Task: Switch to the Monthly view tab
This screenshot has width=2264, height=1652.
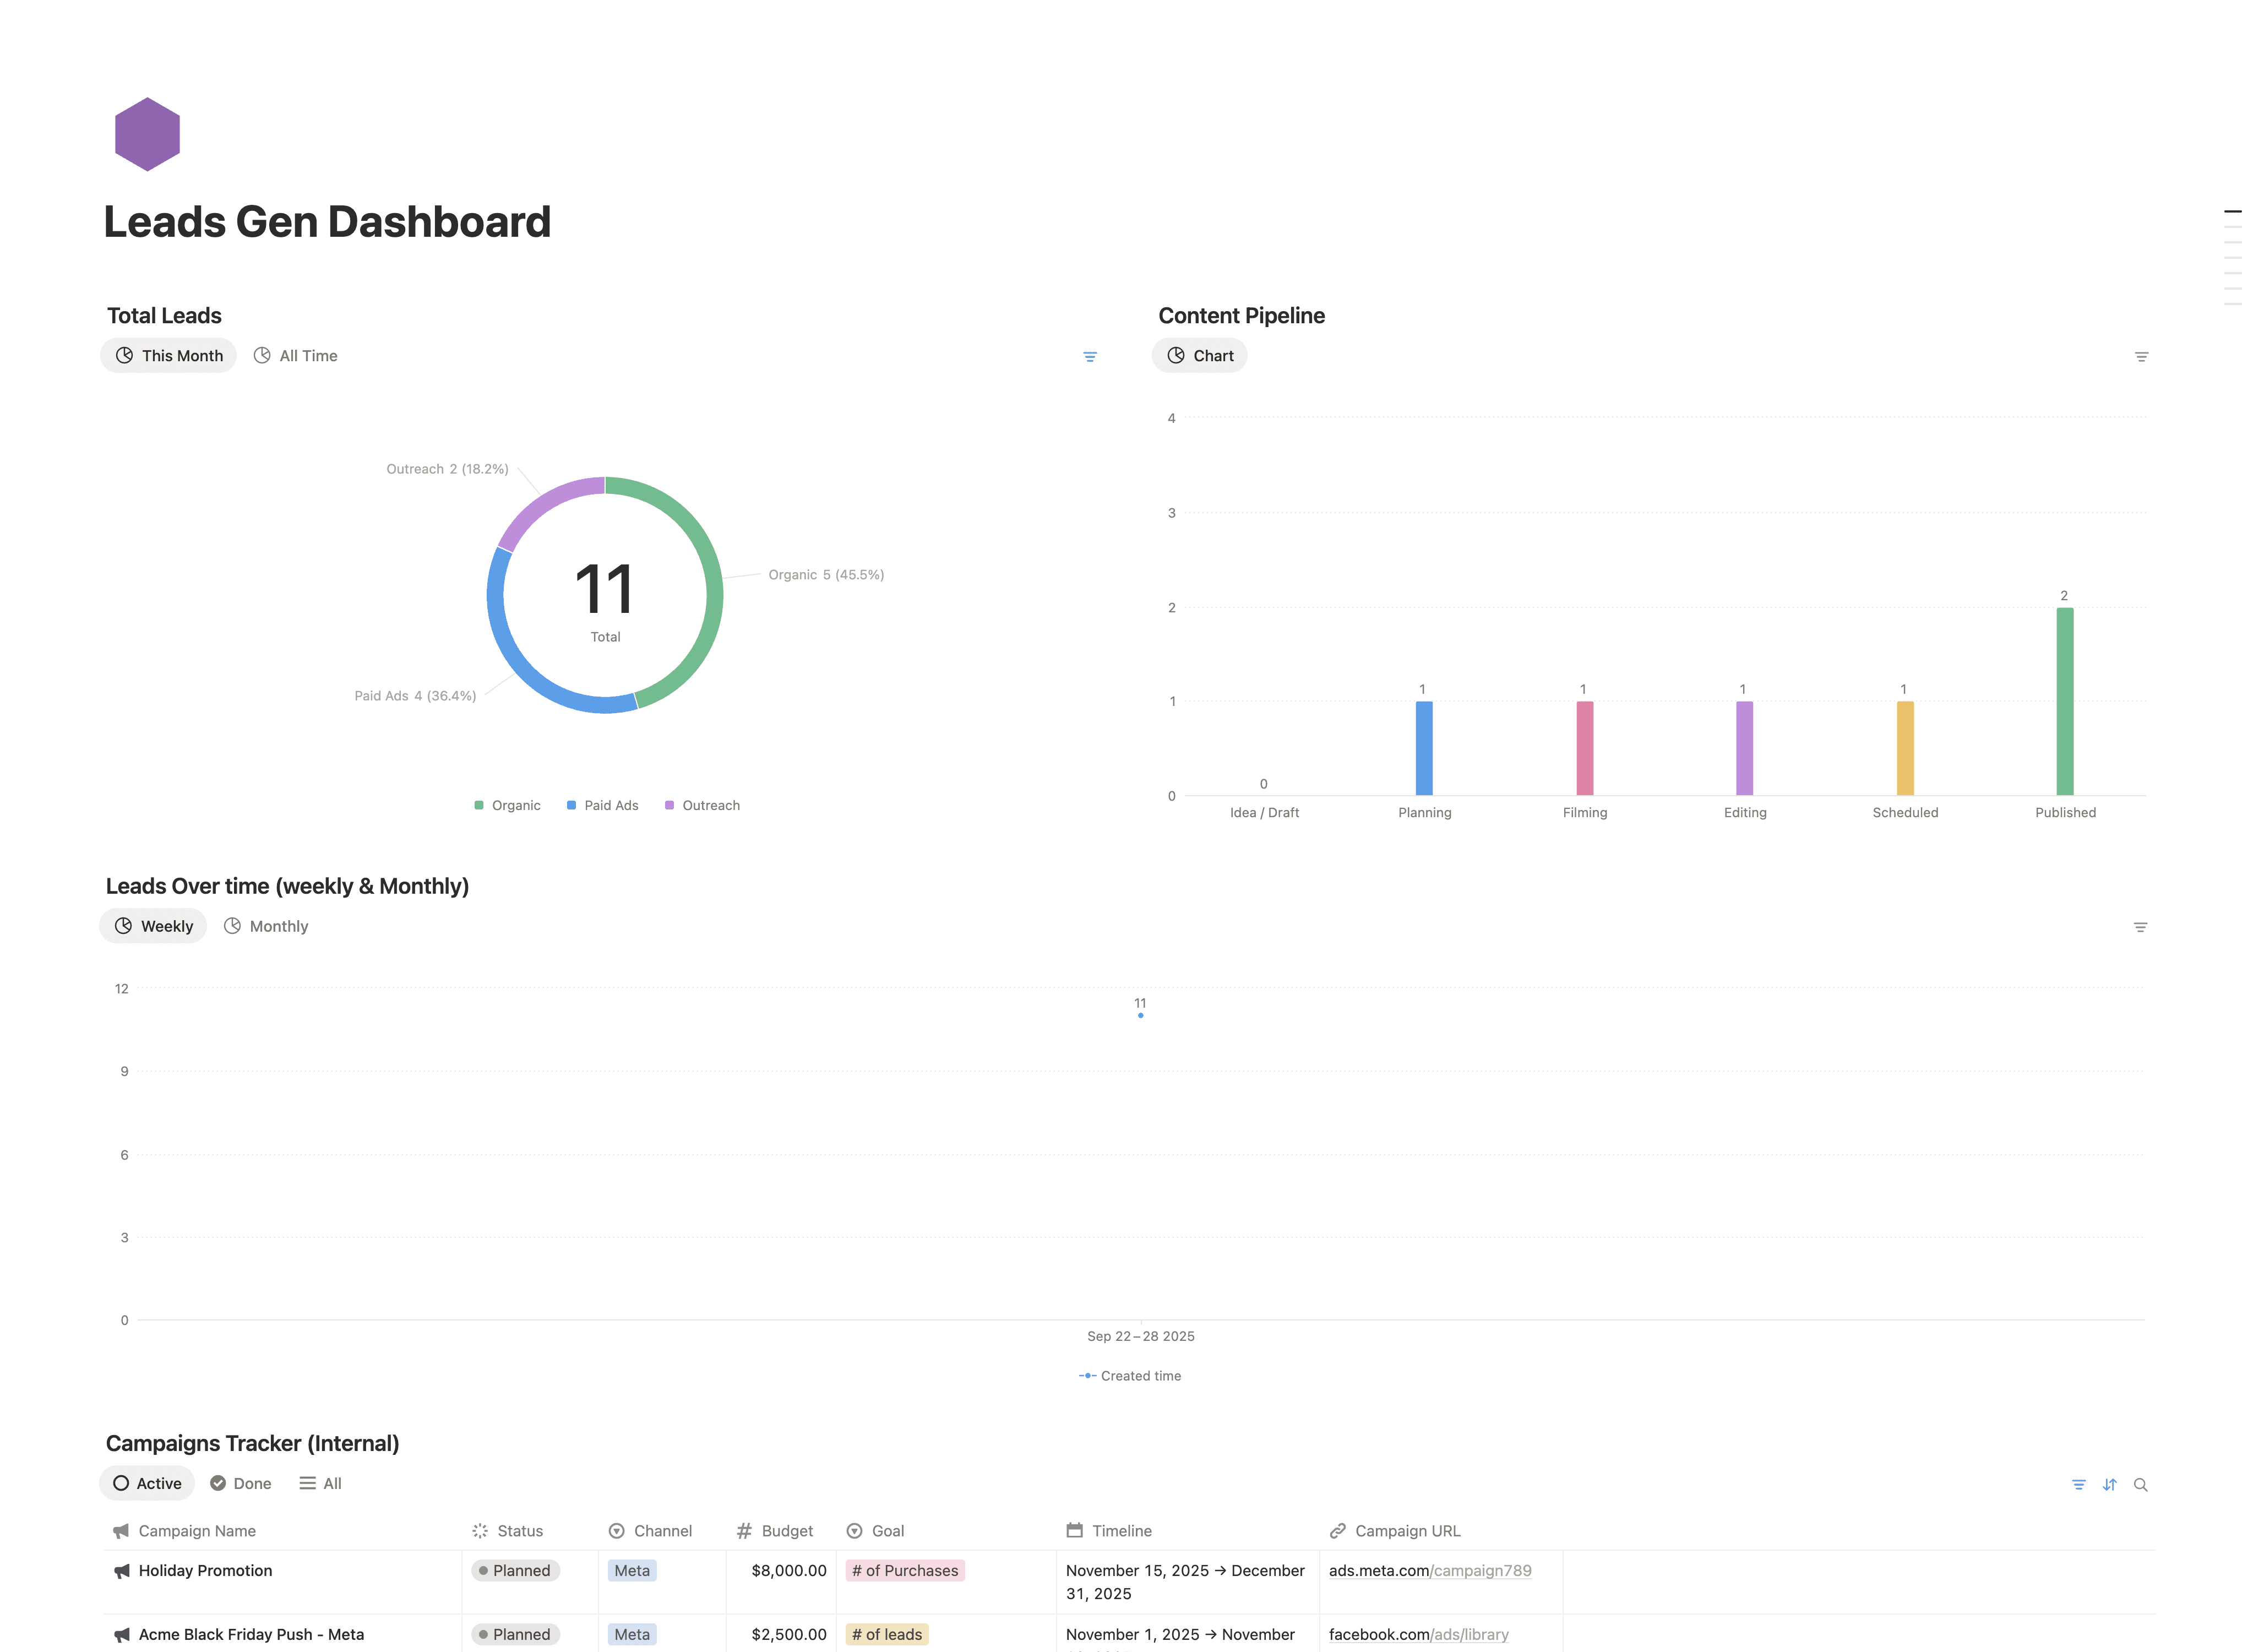Action: 266,927
